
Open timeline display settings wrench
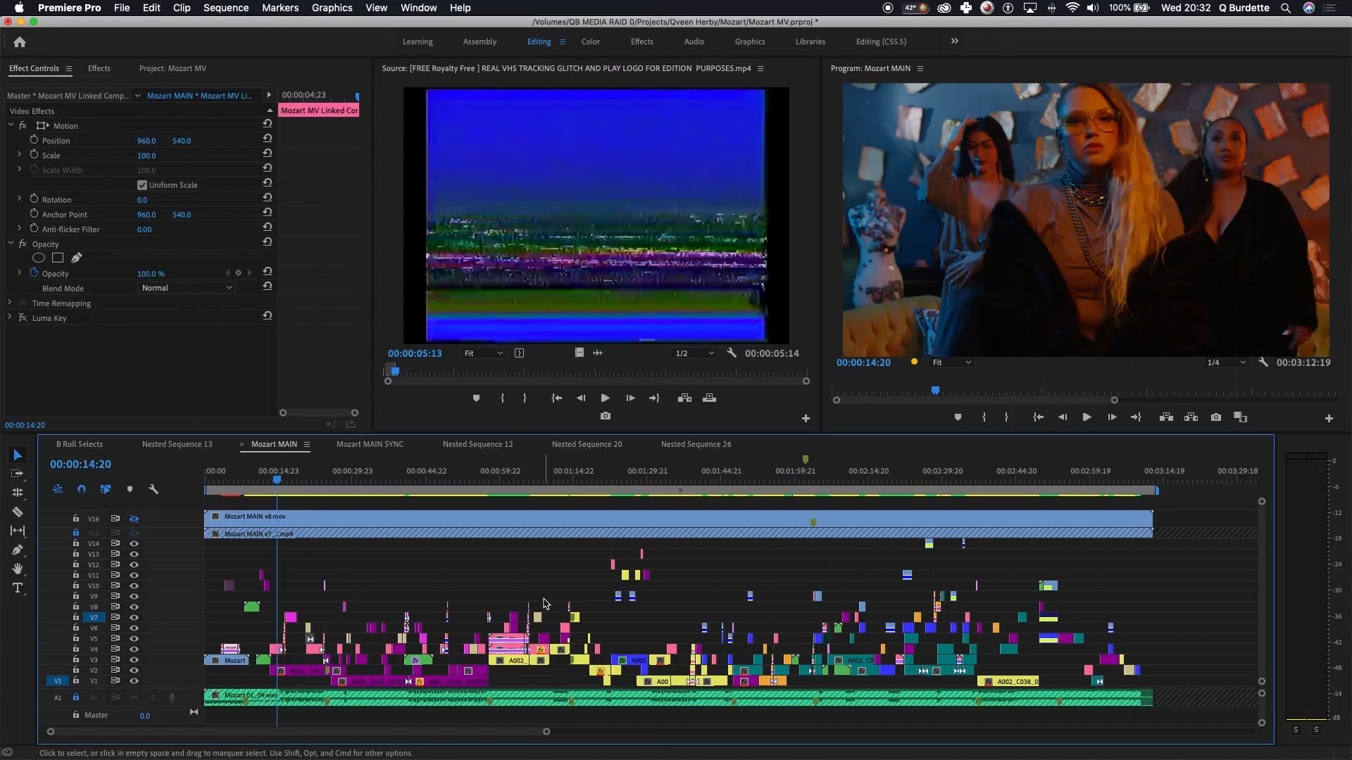click(154, 489)
